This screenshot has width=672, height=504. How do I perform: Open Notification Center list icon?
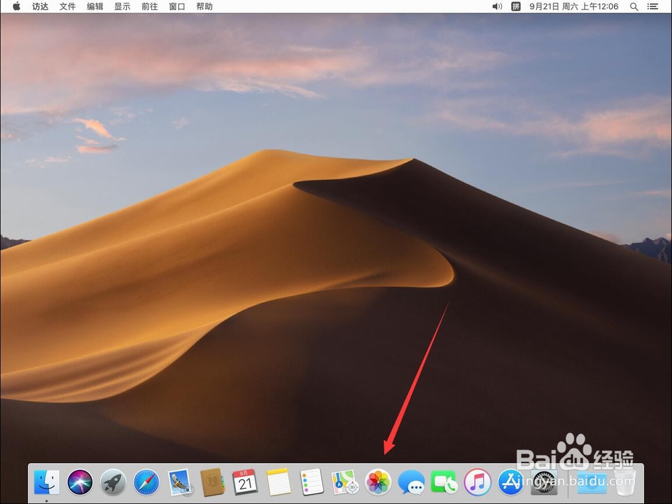(653, 7)
